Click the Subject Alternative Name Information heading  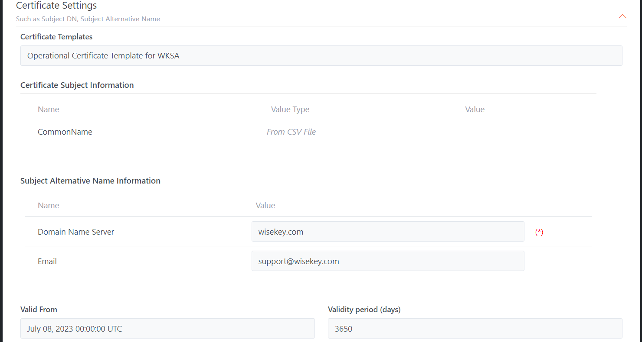[x=90, y=181]
